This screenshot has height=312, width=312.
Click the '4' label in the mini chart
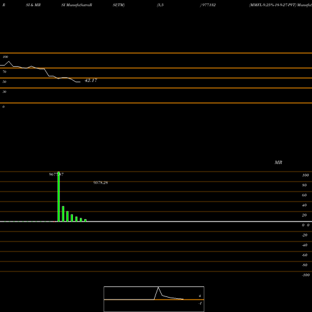tap(200, 296)
